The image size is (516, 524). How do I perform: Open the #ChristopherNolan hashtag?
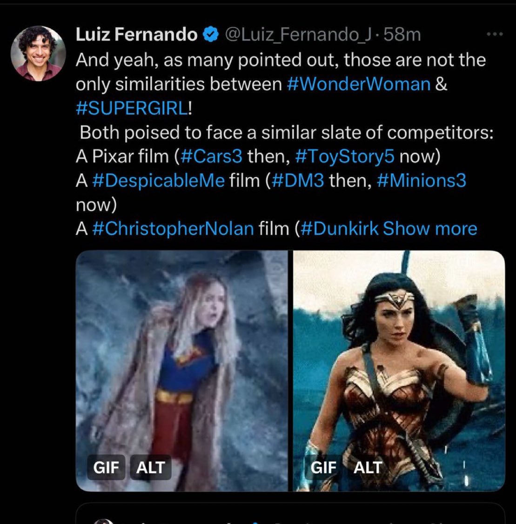point(173,228)
